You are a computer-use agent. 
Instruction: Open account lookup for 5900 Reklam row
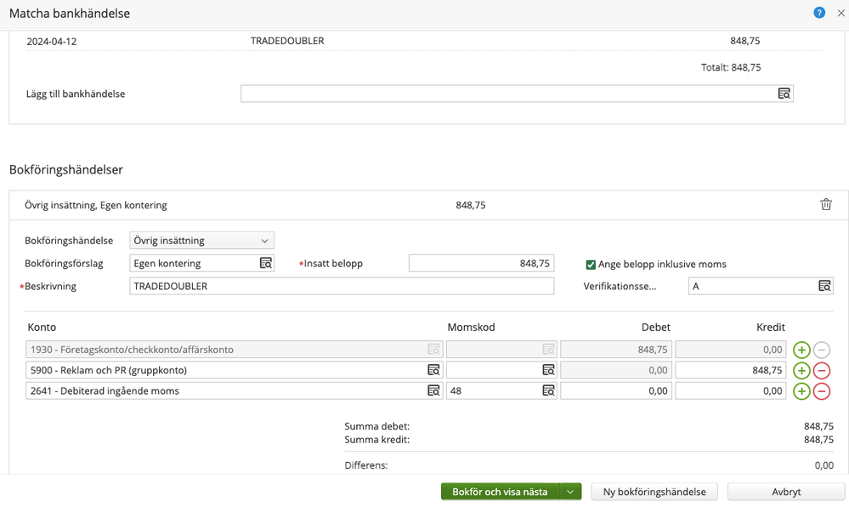coord(433,370)
